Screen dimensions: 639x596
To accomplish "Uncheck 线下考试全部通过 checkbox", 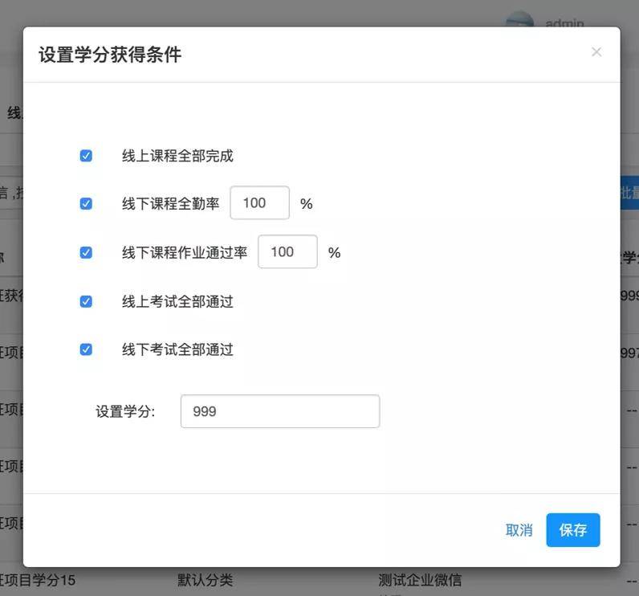I will coord(86,349).
